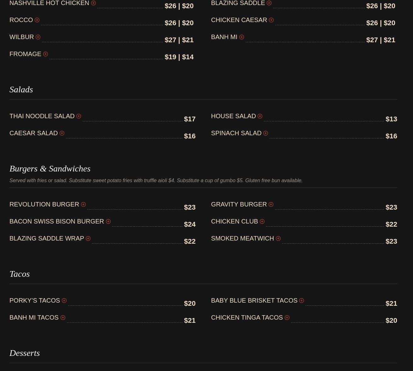The image size is (413, 371).
Task: Expand Thai Noodle Salad plus icon
Action: coord(79,116)
